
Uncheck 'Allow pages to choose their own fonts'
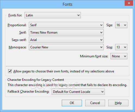(10, 71)
